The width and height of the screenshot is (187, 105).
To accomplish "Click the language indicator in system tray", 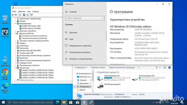I will (167, 102).
